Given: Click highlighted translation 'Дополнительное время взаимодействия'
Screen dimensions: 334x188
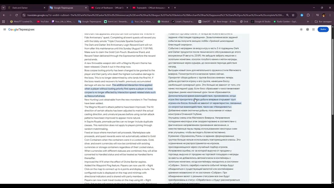Looking at the screenshot, I should (202, 96).
